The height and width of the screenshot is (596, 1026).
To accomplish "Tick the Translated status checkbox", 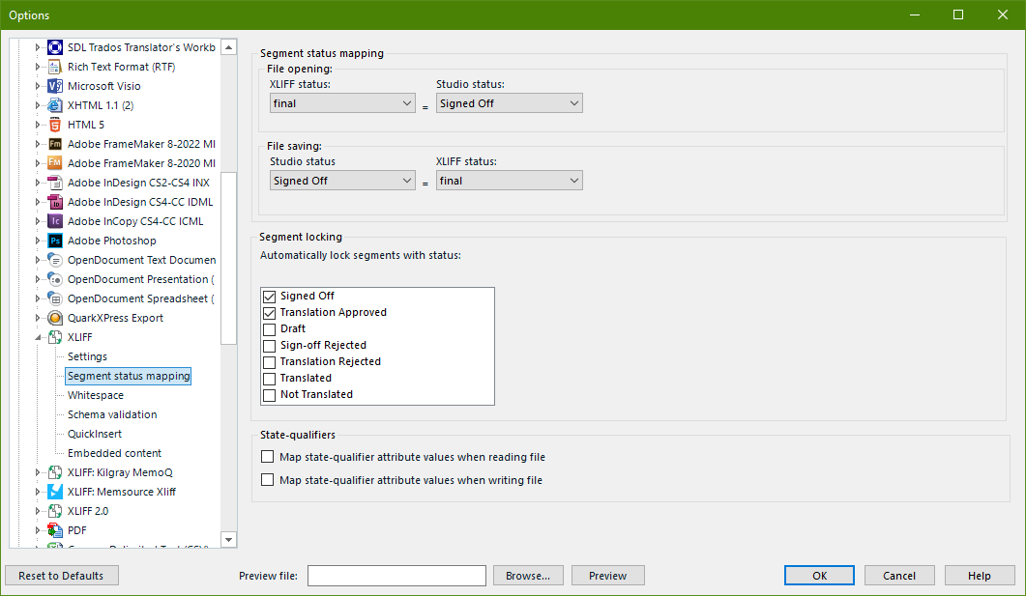I will coord(269,379).
